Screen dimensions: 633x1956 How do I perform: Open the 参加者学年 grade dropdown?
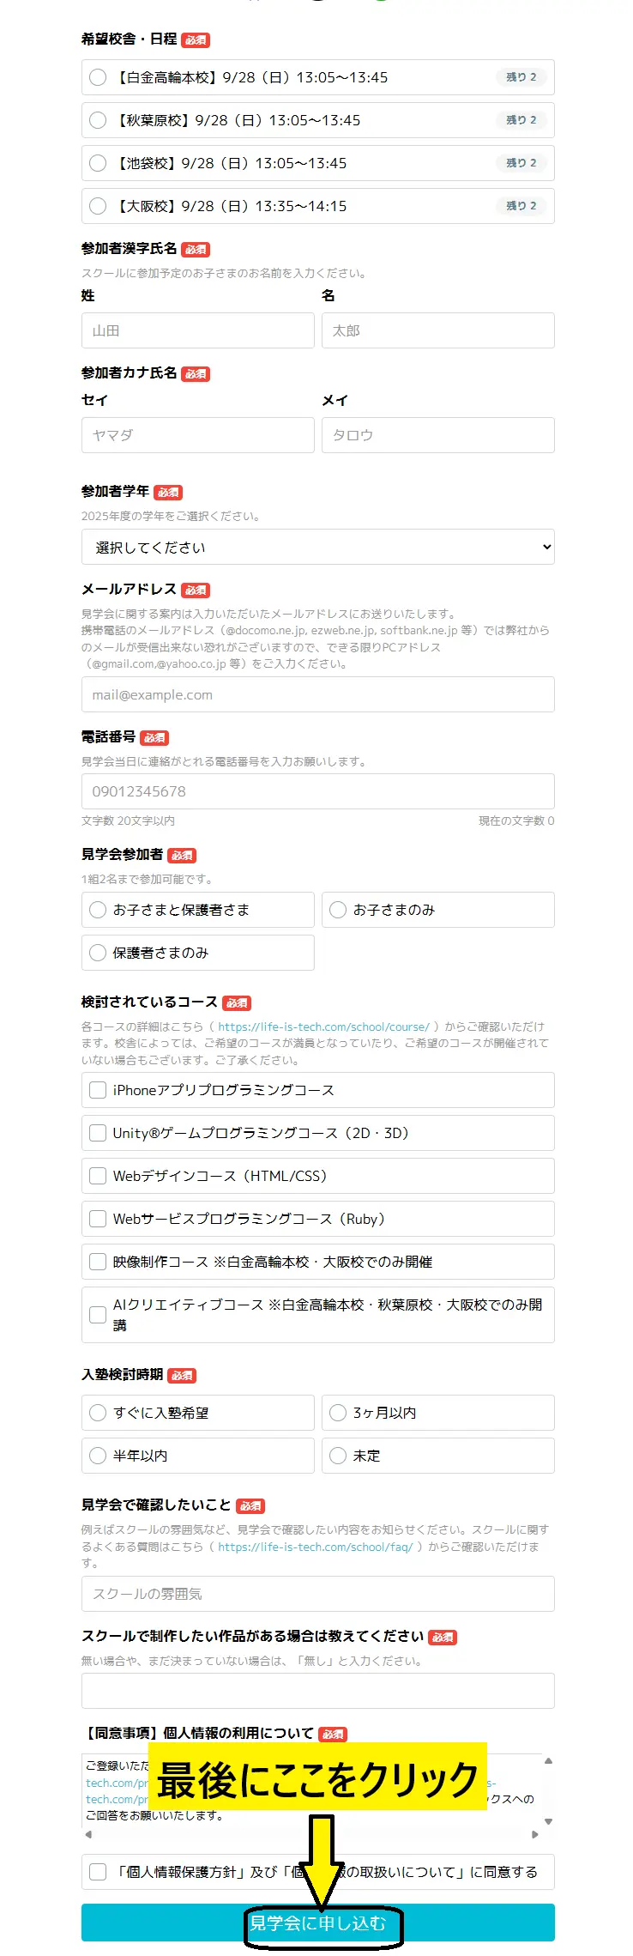(x=317, y=547)
